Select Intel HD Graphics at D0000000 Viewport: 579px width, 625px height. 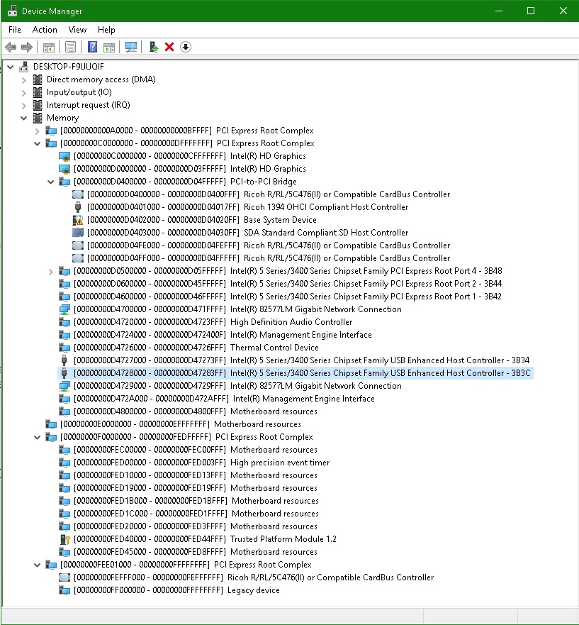[189, 169]
